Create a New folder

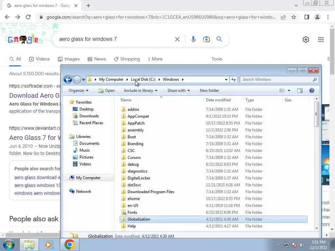(x=209, y=91)
